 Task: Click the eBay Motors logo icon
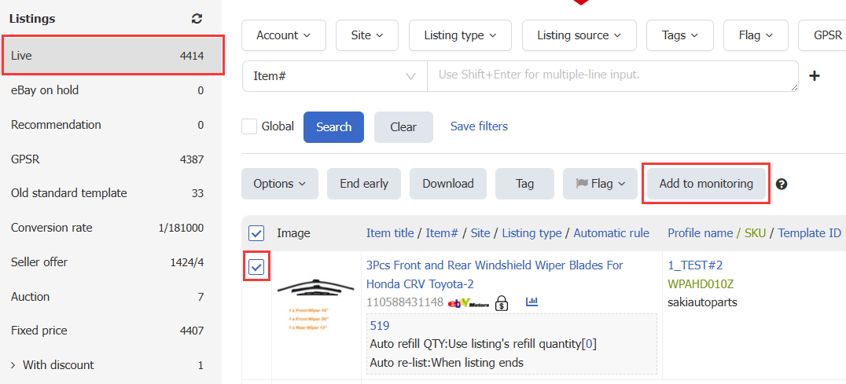pos(469,302)
